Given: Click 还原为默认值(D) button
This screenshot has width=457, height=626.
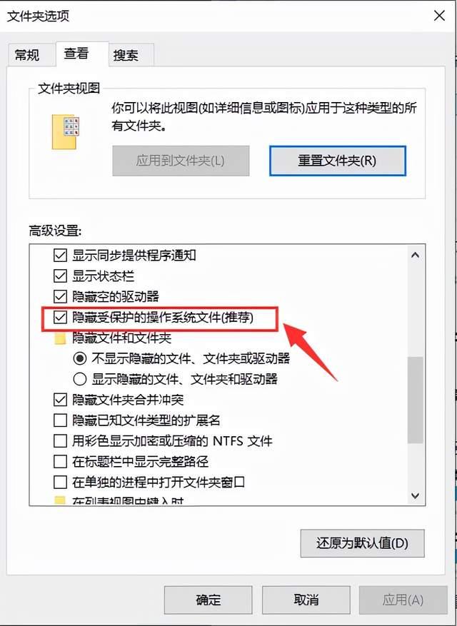Looking at the screenshot, I should 362,543.
